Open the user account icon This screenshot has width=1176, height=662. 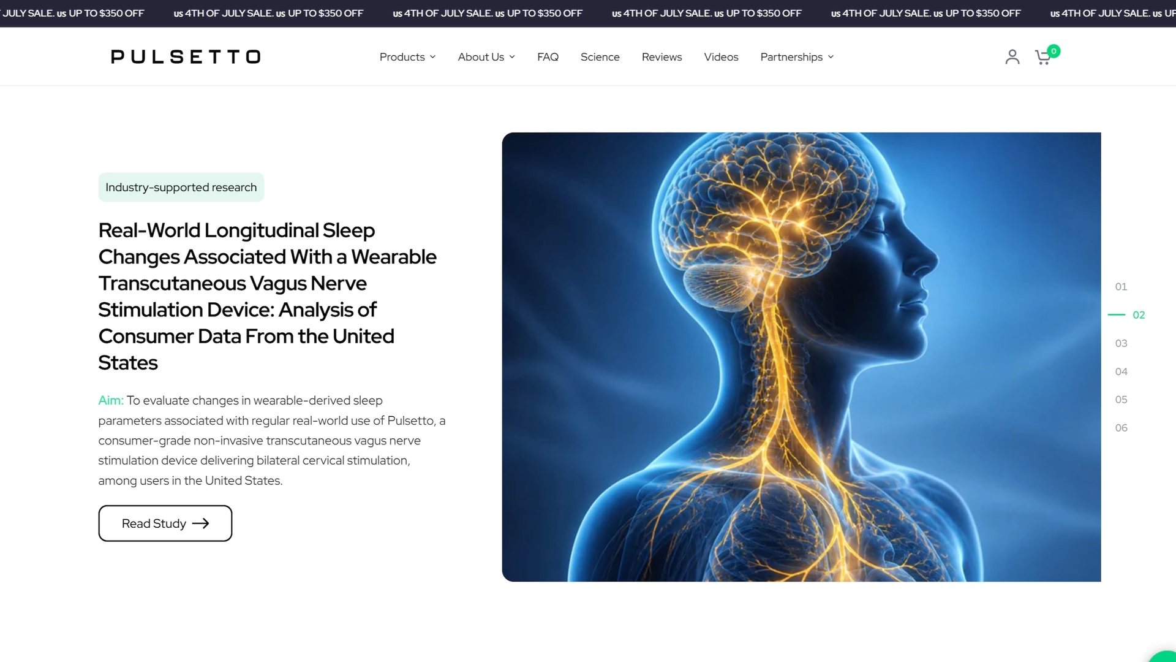(x=1012, y=57)
